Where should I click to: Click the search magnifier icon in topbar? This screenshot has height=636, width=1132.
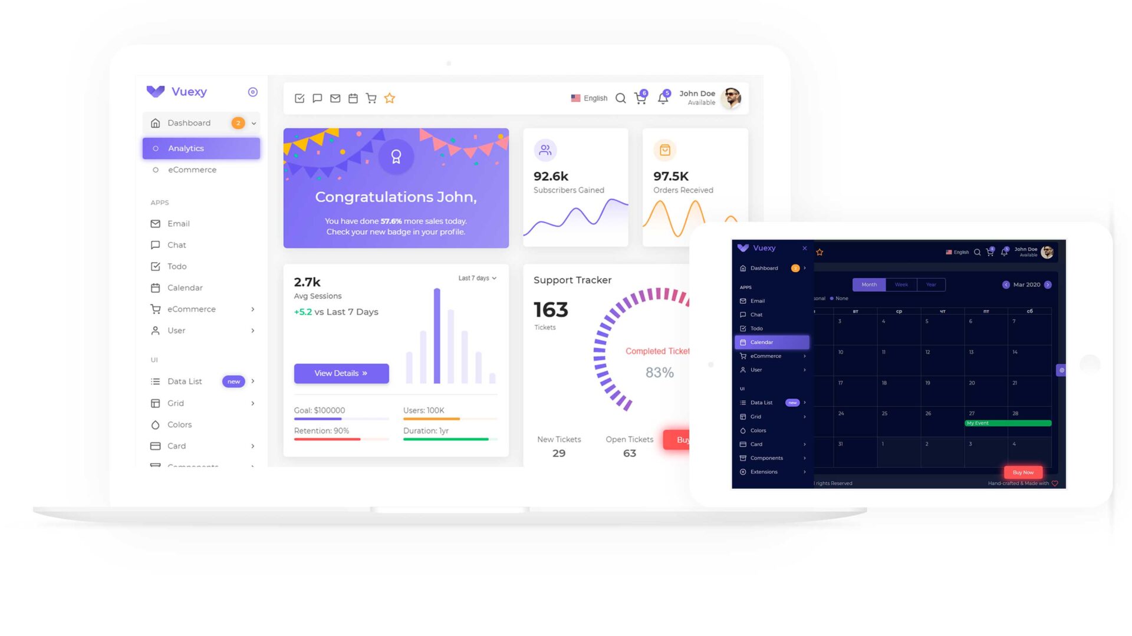tap(620, 97)
